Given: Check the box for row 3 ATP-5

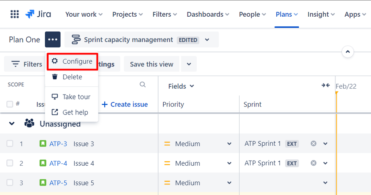Looking at the screenshot, I should [10, 182].
